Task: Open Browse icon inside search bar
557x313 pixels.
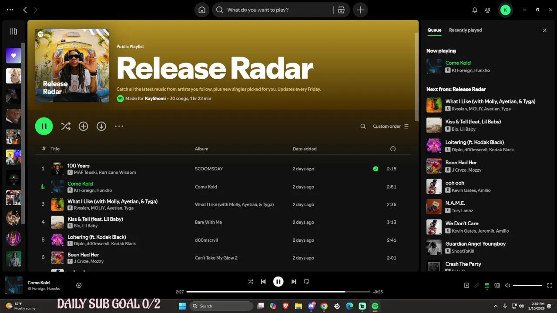Action: [341, 10]
